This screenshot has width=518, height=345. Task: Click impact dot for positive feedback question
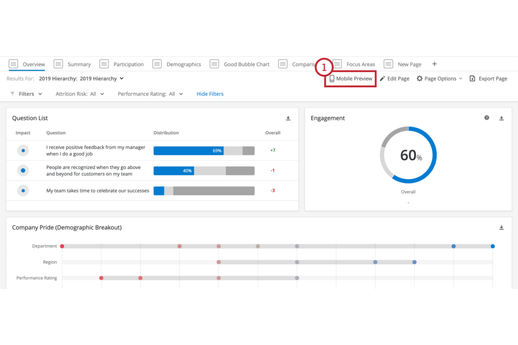click(x=23, y=151)
